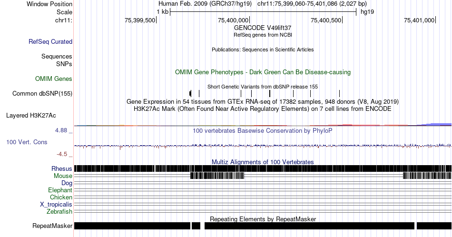Click the -4.5 PhyloP minimum value
The image size is (452, 237).
62,154
